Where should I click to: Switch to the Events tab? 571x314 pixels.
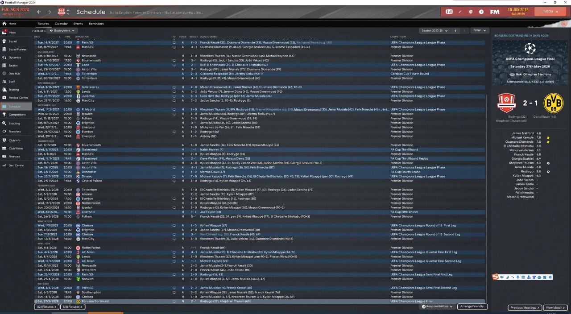click(x=78, y=24)
